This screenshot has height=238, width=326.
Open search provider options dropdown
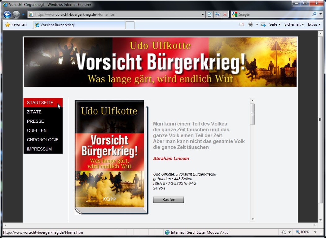click(x=320, y=14)
